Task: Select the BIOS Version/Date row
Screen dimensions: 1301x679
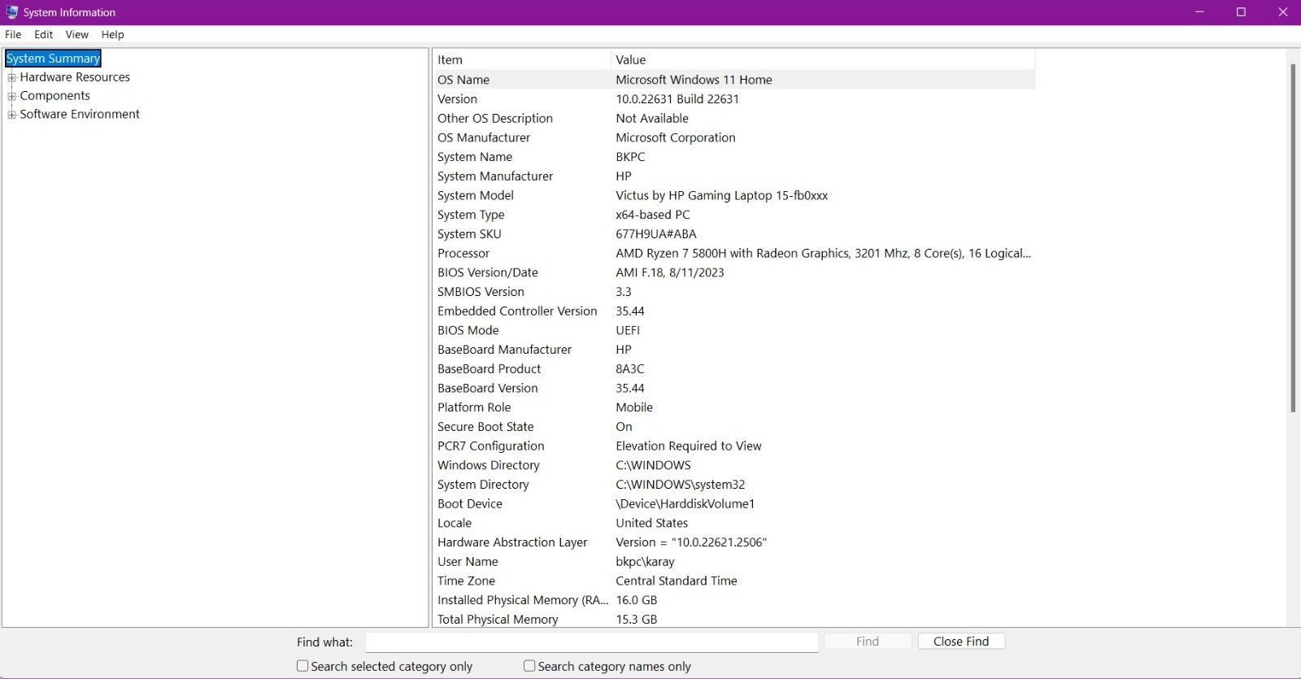Action: click(x=733, y=273)
